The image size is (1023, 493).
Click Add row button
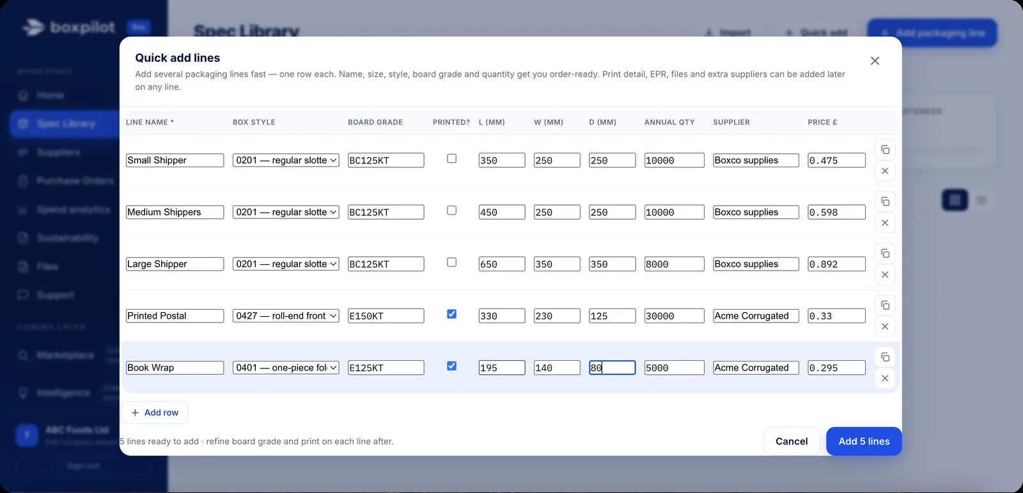[155, 413]
